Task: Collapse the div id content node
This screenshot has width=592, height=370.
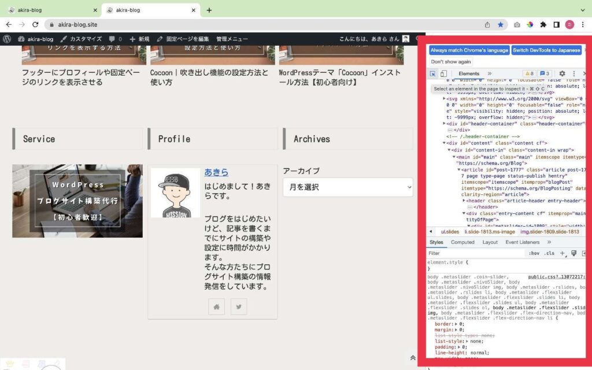Action: click(444, 143)
